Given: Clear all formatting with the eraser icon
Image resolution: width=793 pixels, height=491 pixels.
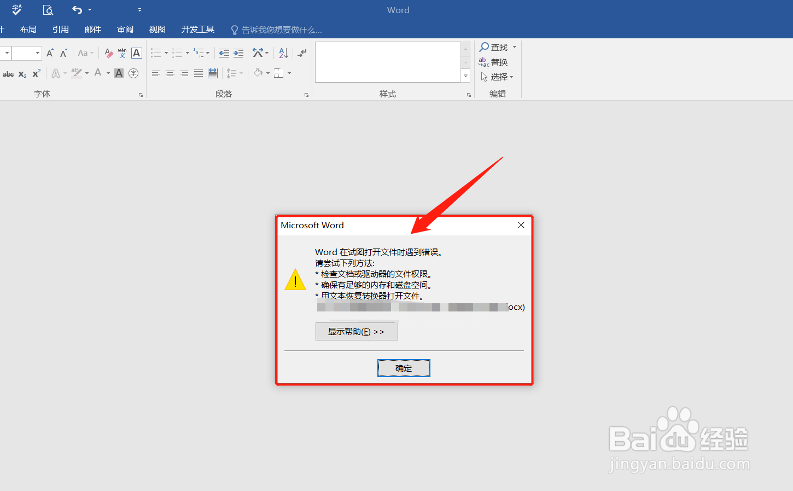Looking at the screenshot, I should tap(109, 53).
